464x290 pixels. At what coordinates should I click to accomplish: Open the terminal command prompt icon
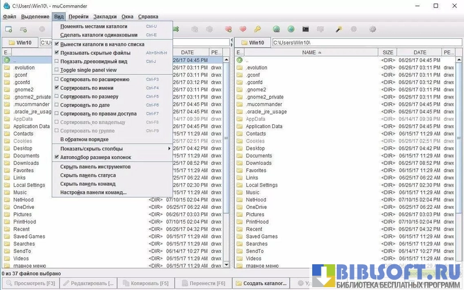(306, 29)
